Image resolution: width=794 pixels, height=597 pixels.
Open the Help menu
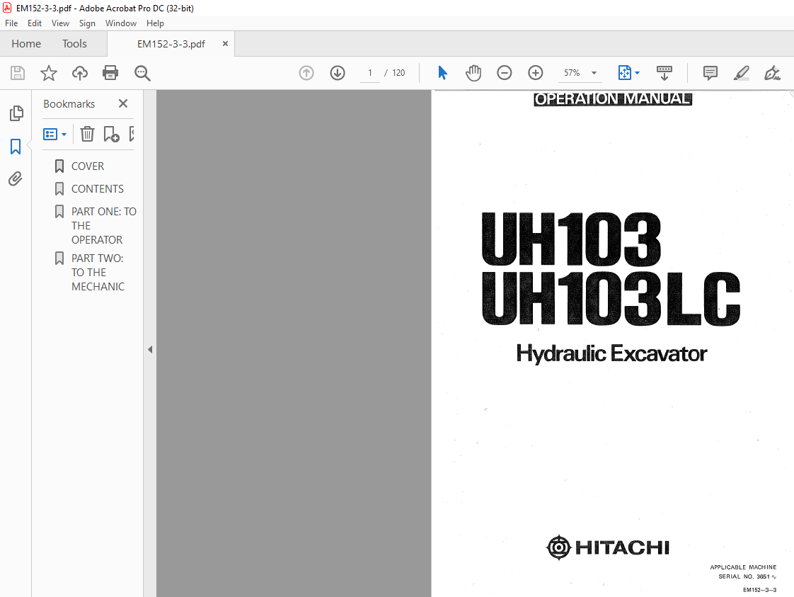click(155, 23)
